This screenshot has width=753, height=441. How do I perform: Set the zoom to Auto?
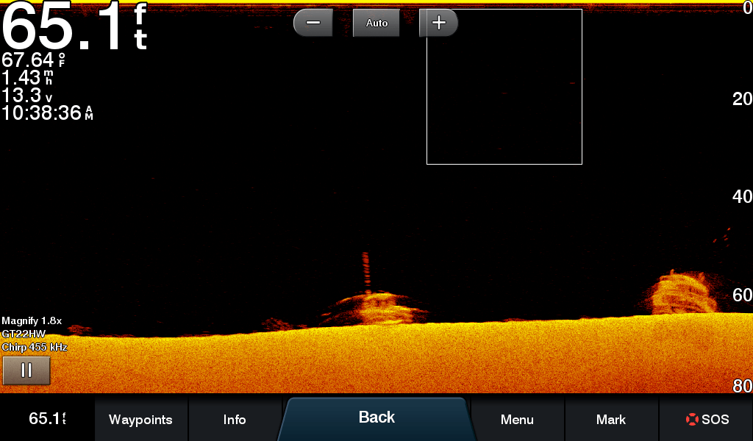pos(376,24)
